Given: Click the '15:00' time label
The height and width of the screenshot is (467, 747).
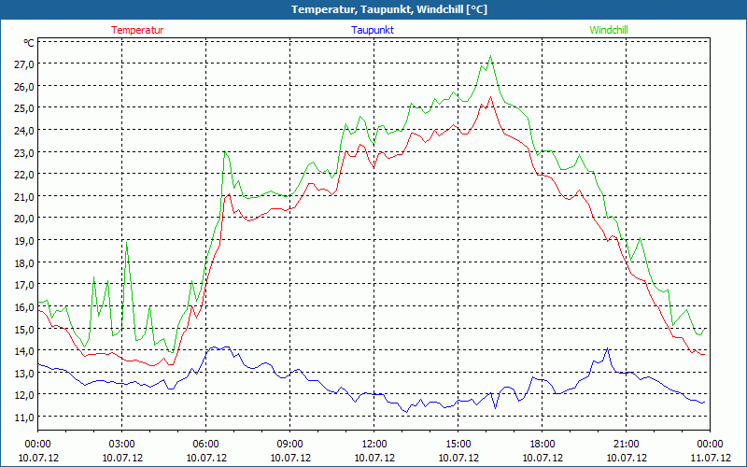Looking at the screenshot, I should 458,445.
